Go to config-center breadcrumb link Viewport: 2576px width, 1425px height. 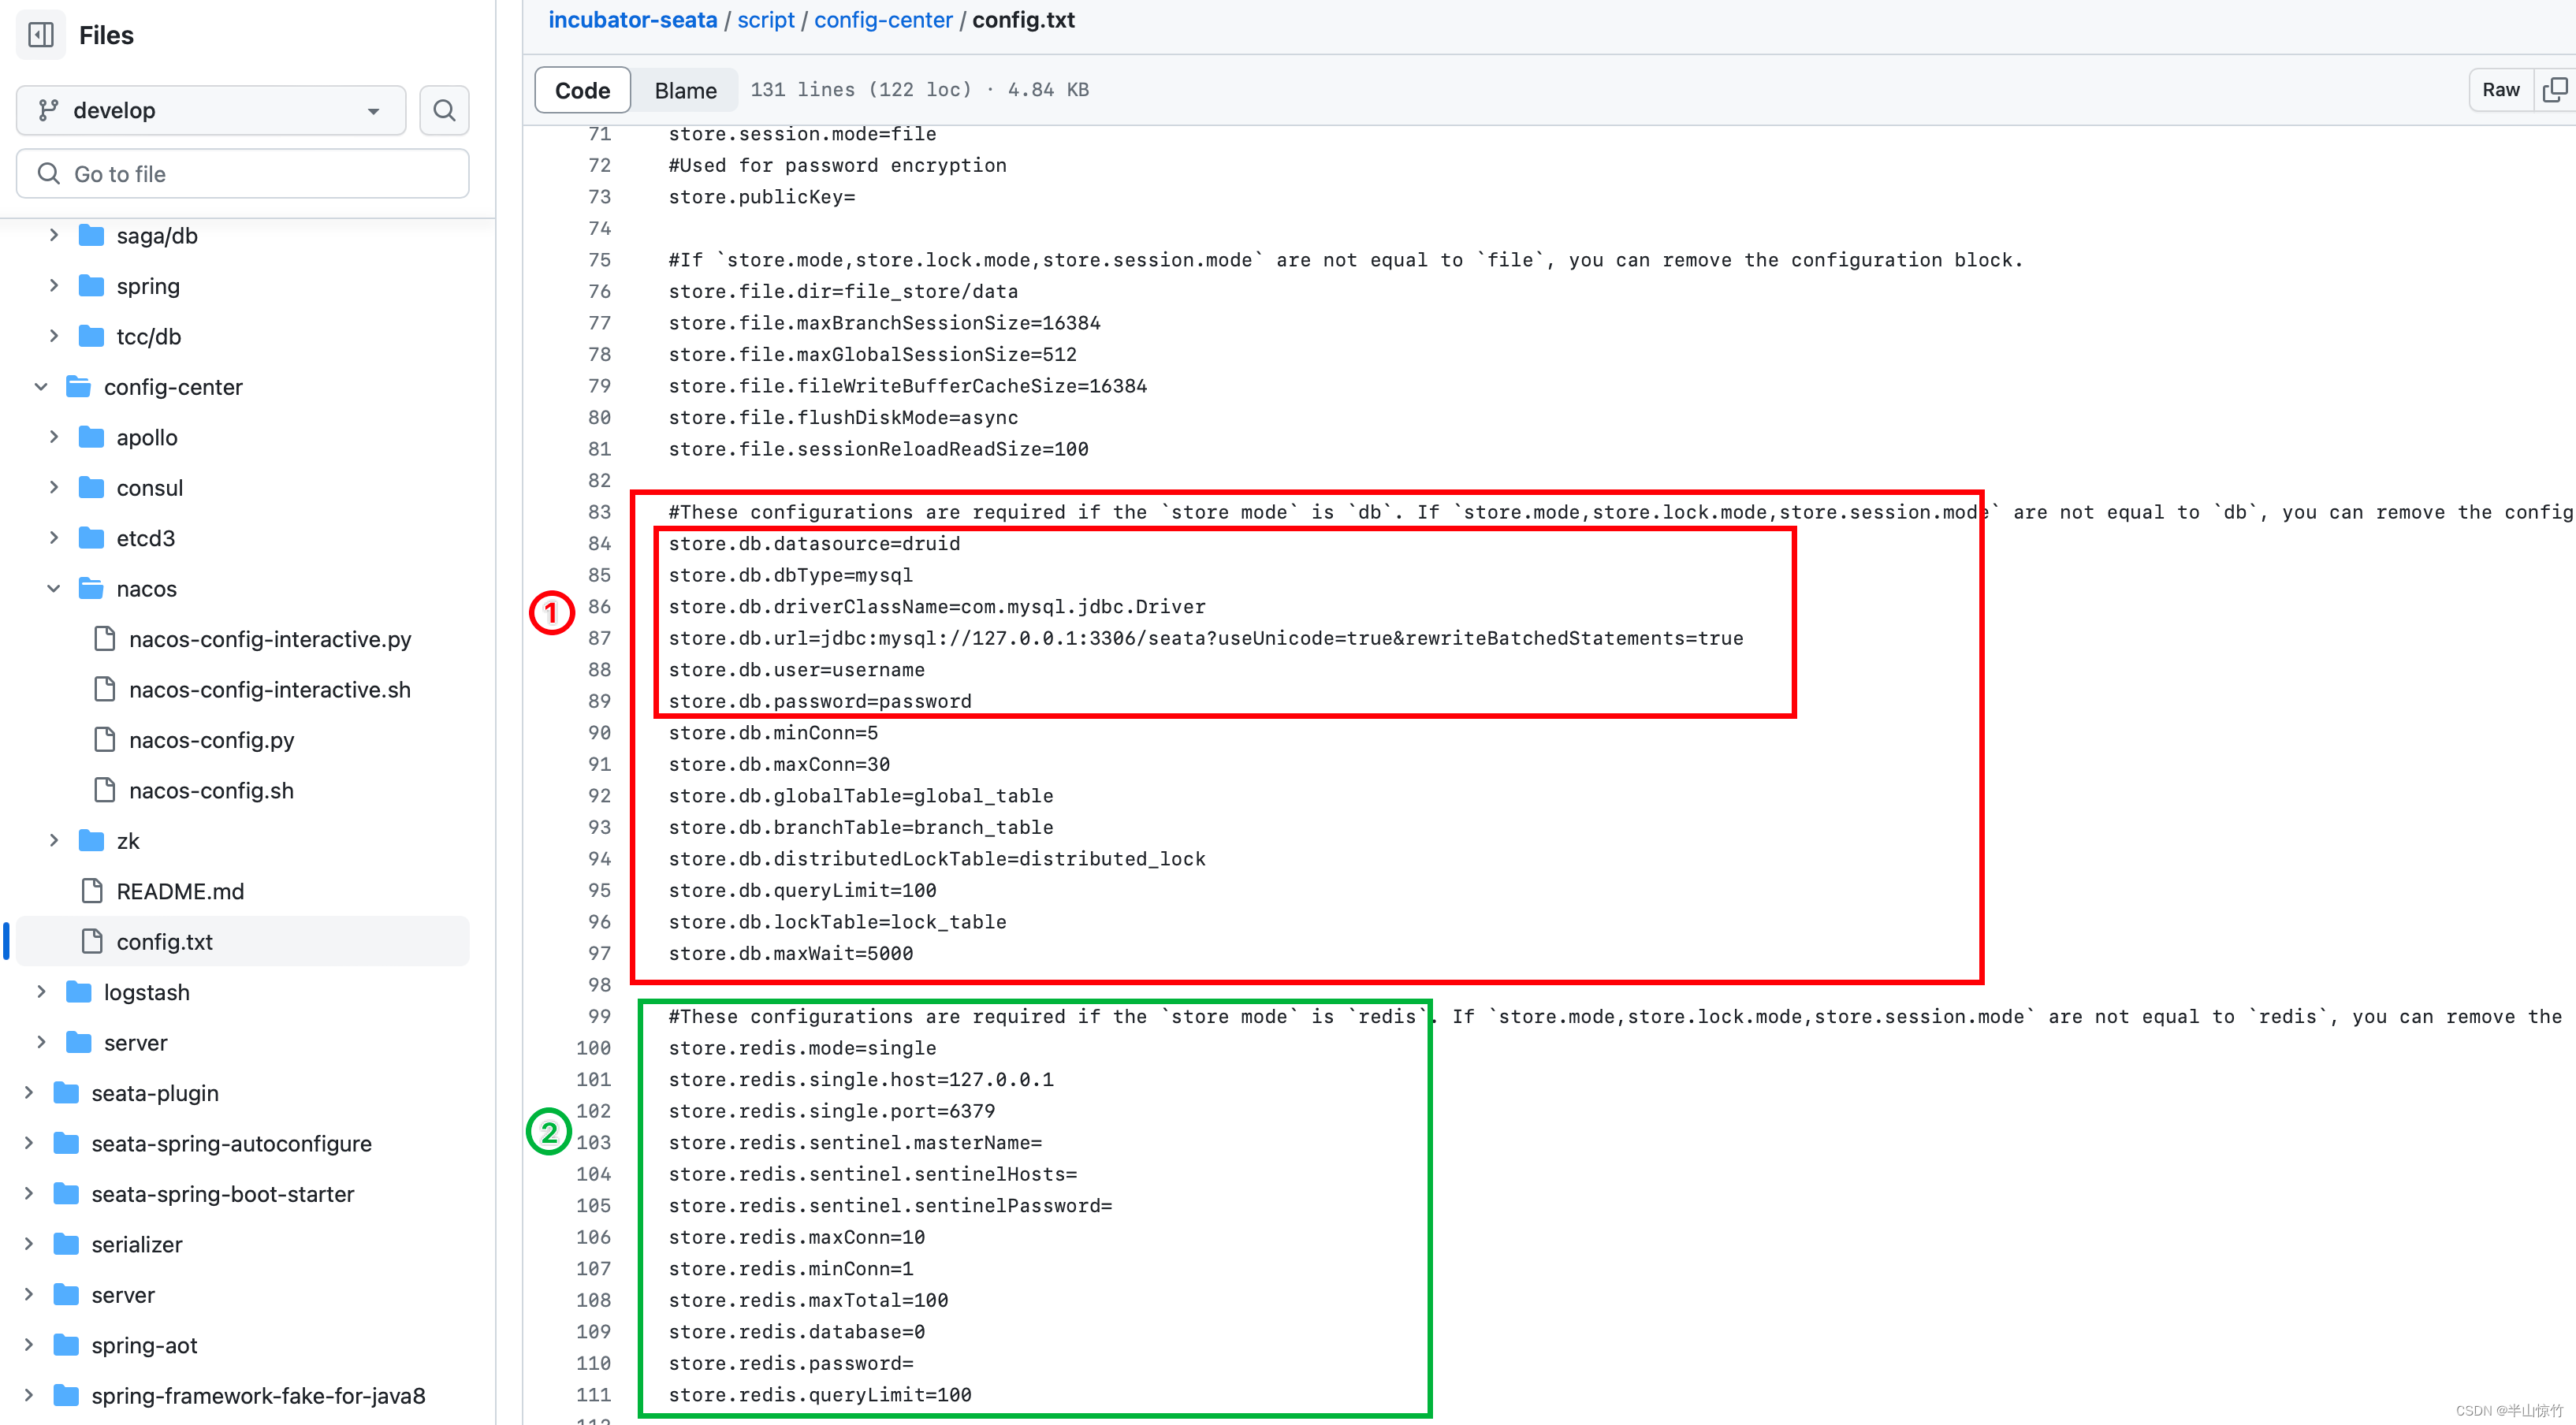pyautogui.click(x=883, y=20)
